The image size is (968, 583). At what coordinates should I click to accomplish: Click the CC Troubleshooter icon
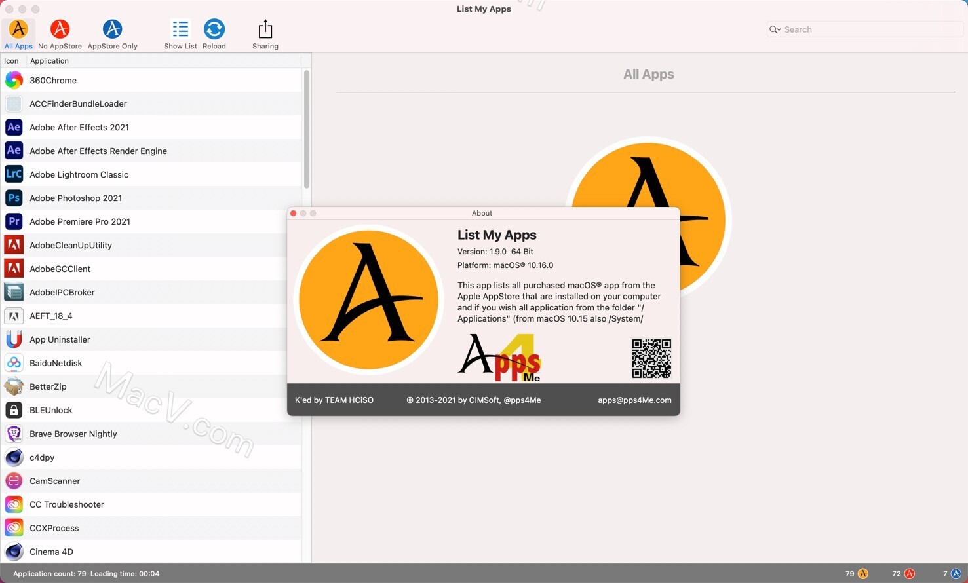[x=14, y=504]
